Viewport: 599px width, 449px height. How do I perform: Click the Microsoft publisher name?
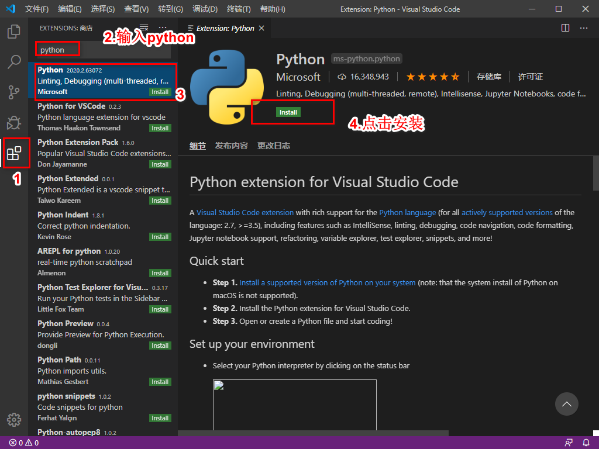[298, 77]
